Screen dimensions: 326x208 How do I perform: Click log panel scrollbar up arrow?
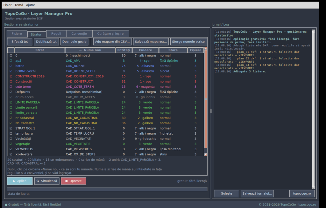click(x=313, y=31)
